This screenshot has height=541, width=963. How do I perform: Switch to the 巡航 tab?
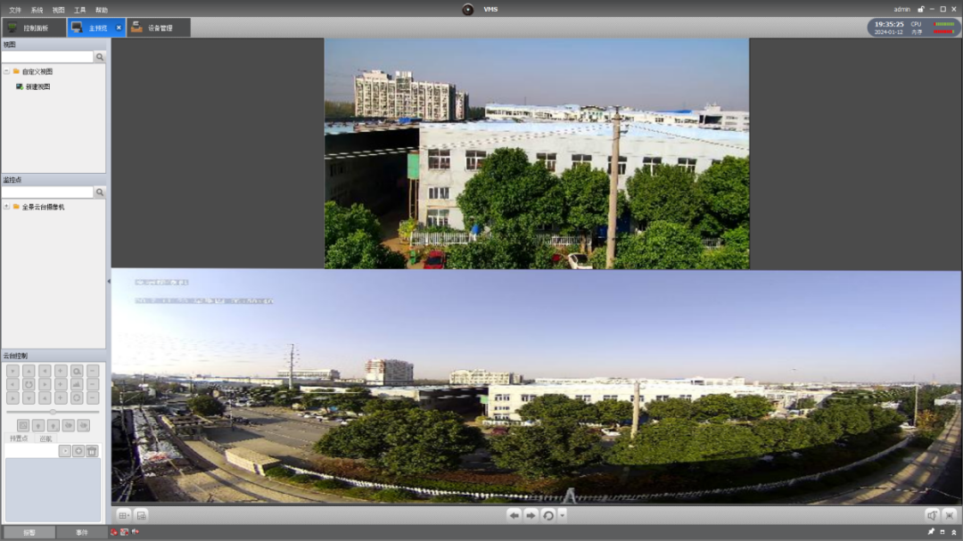(46, 439)
